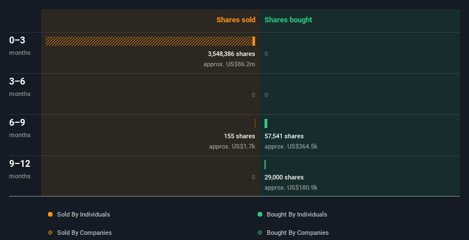Click the 0–3 months row label
The width and height of the screenshot is (469, 240).
point(20,46)
